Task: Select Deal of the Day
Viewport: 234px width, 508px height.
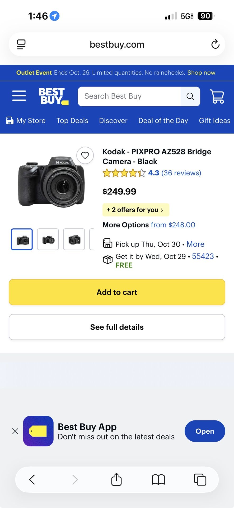Action: (x=163, y=121)
